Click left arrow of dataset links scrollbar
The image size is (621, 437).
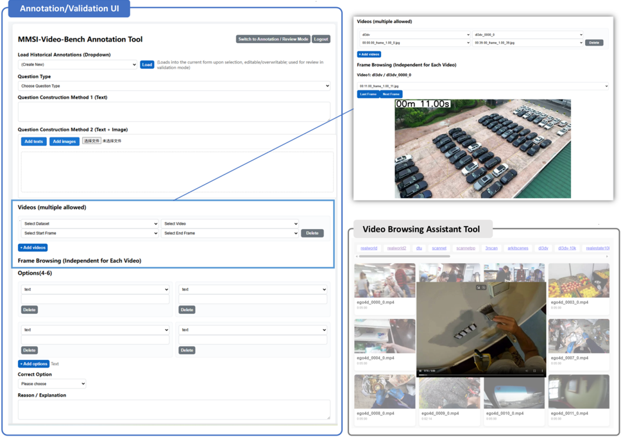(357, 257)
